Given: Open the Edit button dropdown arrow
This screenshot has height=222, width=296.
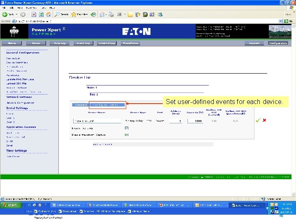Looking at the screenshot, I should pyautogui.click(x=125, y=14).
